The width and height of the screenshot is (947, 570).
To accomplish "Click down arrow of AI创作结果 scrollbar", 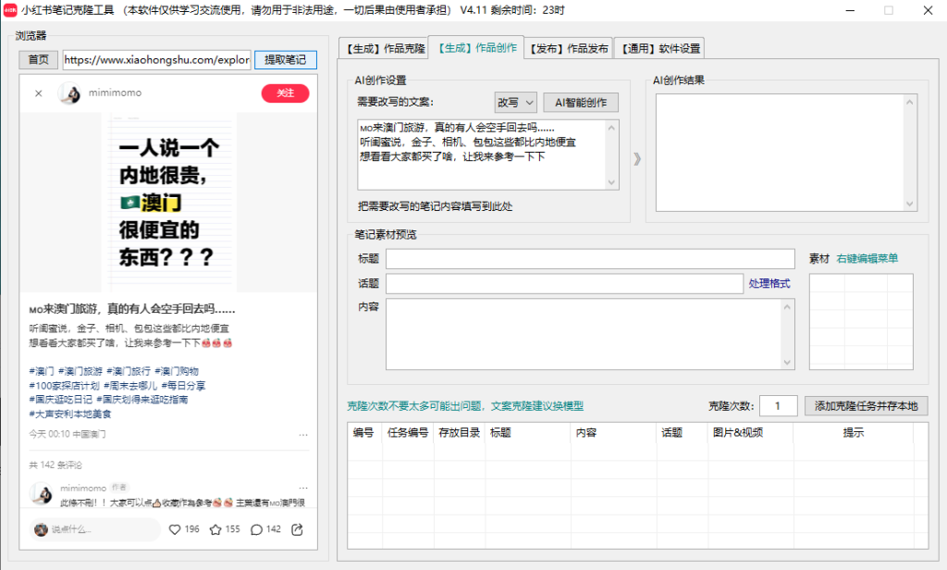I will pos(909,204).
